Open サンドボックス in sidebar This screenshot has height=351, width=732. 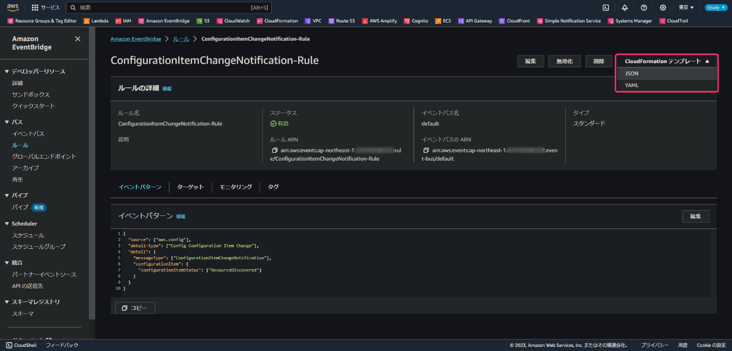click(x=31, y=94)
